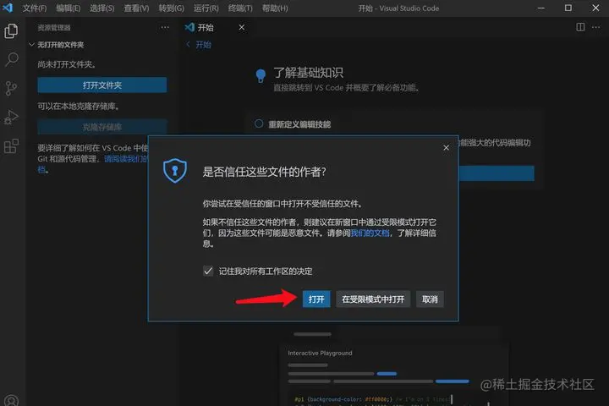The width and height of the screenshot is (609, 406).
Task: Click 尚未打开文件夹 text in sidebar
Action: point(67,64)
